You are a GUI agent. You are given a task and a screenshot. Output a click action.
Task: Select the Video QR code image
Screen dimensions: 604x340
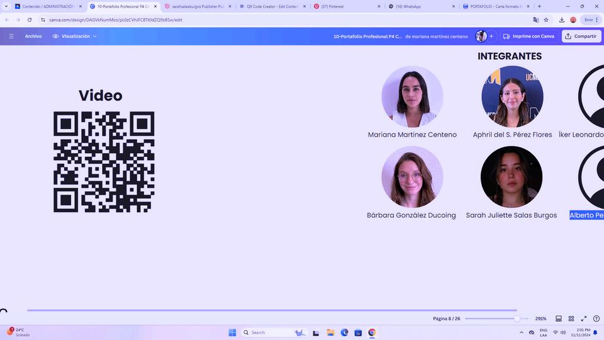(104, 162)
